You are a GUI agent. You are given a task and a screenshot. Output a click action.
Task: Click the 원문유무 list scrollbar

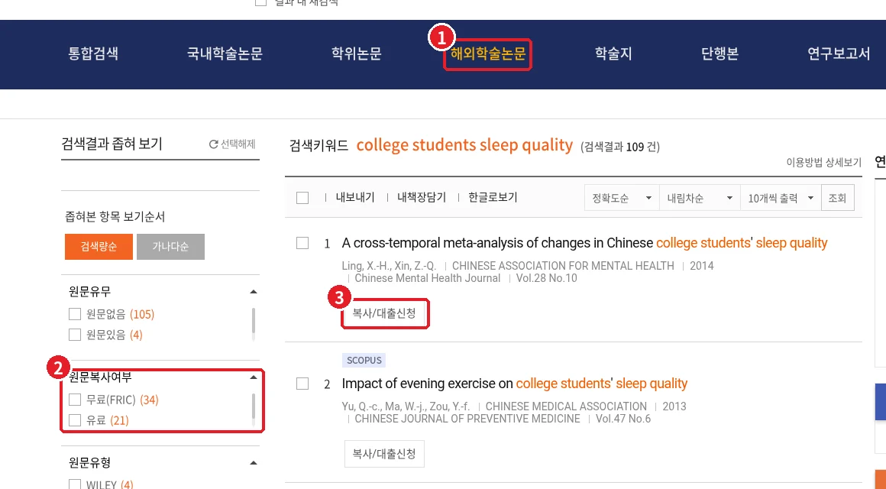click(253, 323)
